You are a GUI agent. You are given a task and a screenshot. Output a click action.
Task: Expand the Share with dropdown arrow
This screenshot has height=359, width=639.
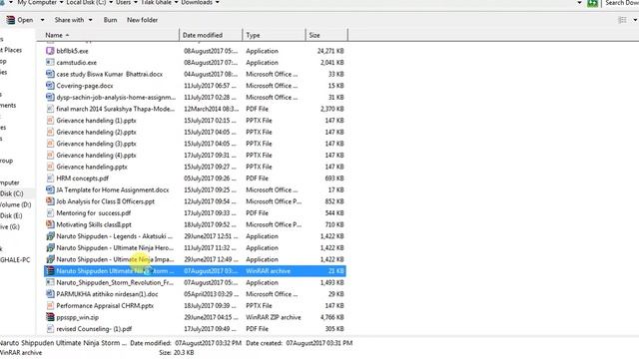[90, 20]
